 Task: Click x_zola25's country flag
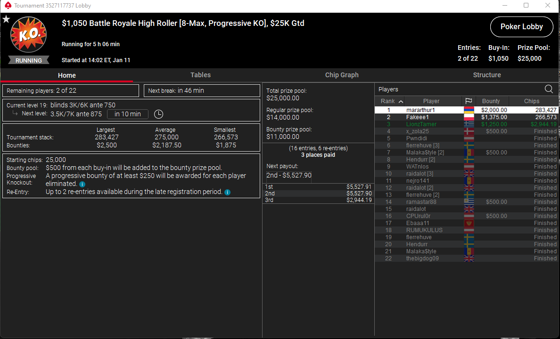pos(469,131)
